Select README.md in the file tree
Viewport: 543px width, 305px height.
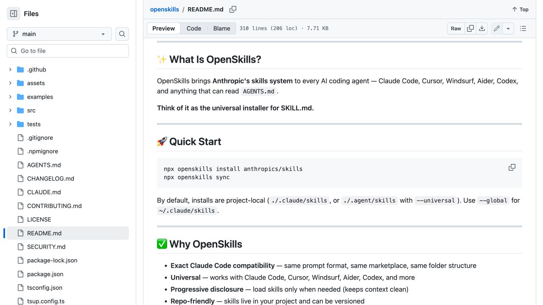pyautogui.click(x=68, y=233)
